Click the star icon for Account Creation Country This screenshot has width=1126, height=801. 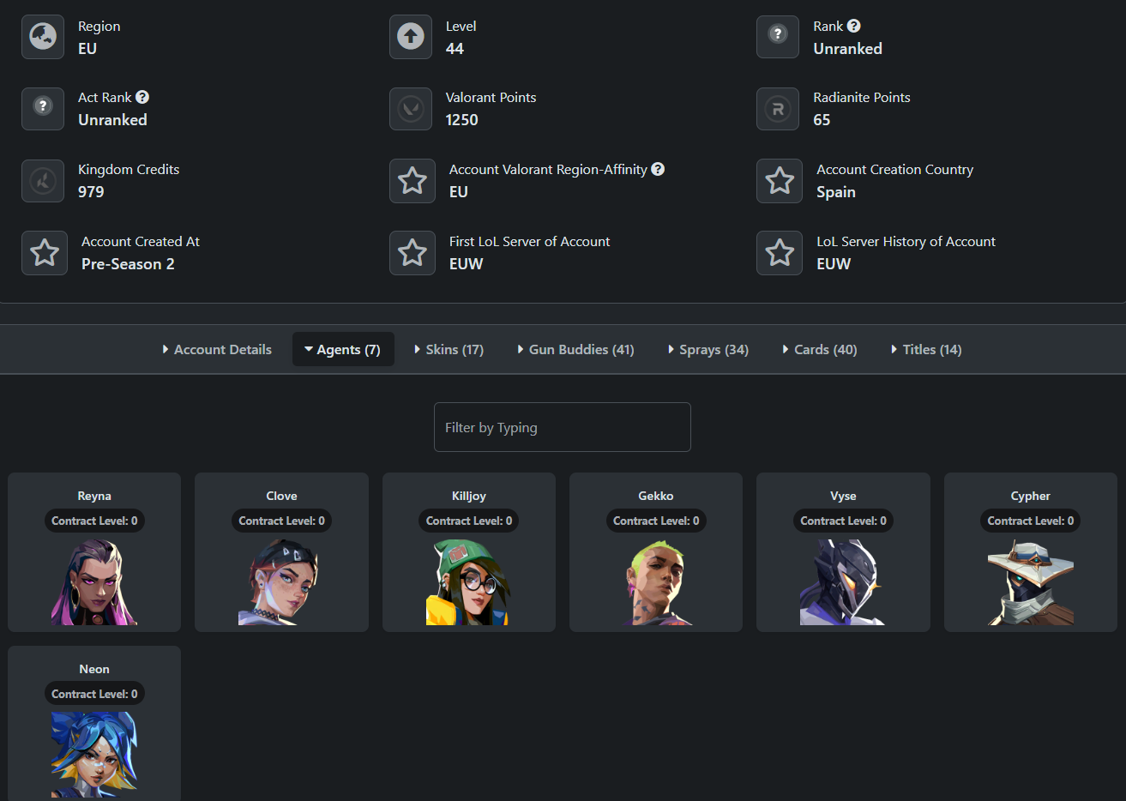[x=780, y=181]
